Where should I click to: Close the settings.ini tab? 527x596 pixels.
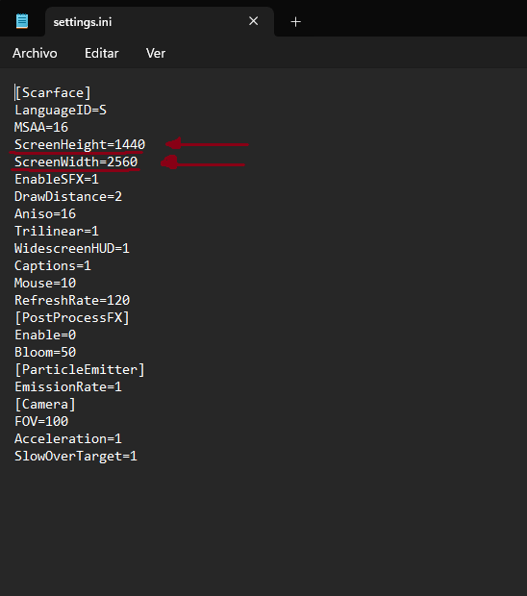[x=253, y=21]
